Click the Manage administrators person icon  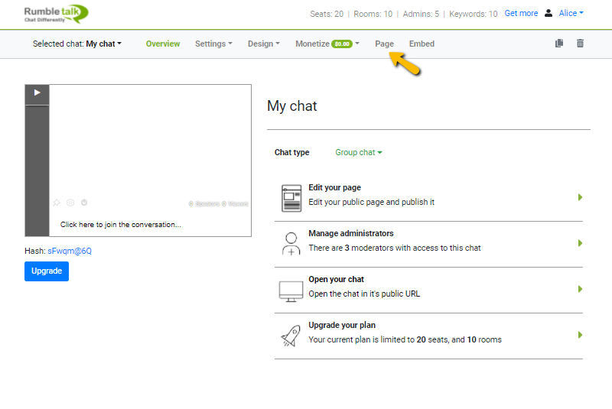pyautogui.click(x=291, y=244)
